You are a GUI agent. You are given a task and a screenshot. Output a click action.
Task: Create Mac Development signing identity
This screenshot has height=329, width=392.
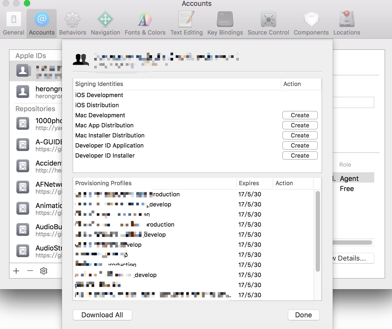pos(300,115)
